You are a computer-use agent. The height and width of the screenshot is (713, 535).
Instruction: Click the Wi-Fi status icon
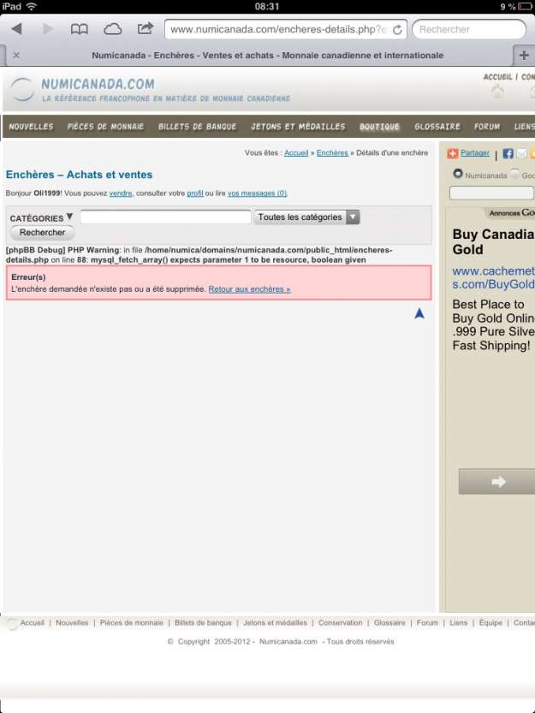pyautogui.click(x=31, y=6)
